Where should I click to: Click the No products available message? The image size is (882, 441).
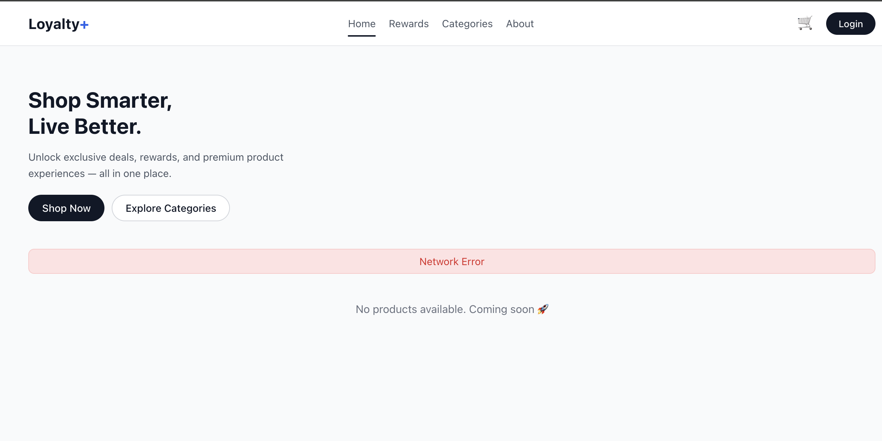411,309
